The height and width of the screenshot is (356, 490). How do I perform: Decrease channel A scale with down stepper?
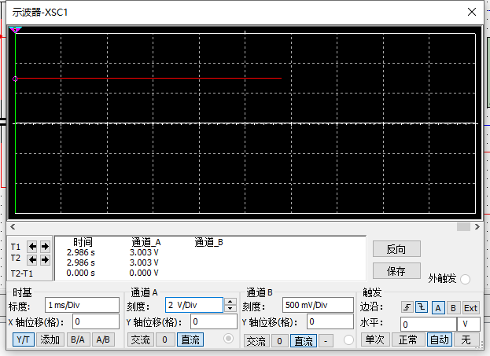[230, 308]
